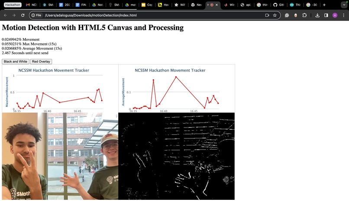Open the purple profile avatar menu
This screenshot has height=218, width=349.
(335, 15)
